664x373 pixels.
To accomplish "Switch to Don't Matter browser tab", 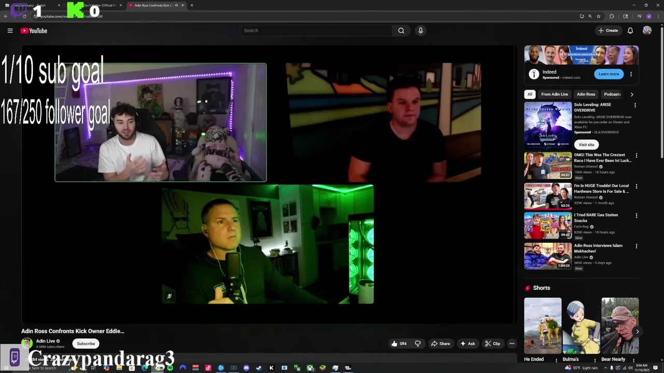I will pyautogui.click(x=99, y=5).
